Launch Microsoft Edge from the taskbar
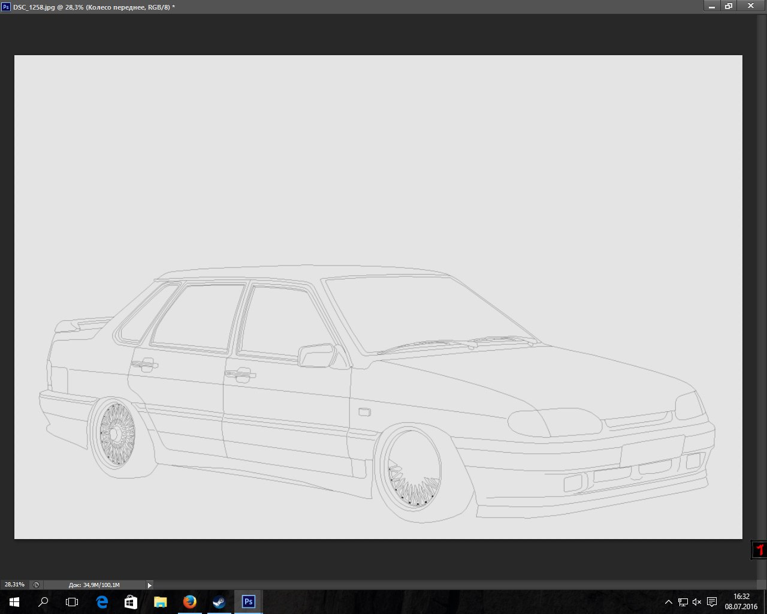Image resolution: width=767 pixels, height=614 pixels. coord(102,601)
